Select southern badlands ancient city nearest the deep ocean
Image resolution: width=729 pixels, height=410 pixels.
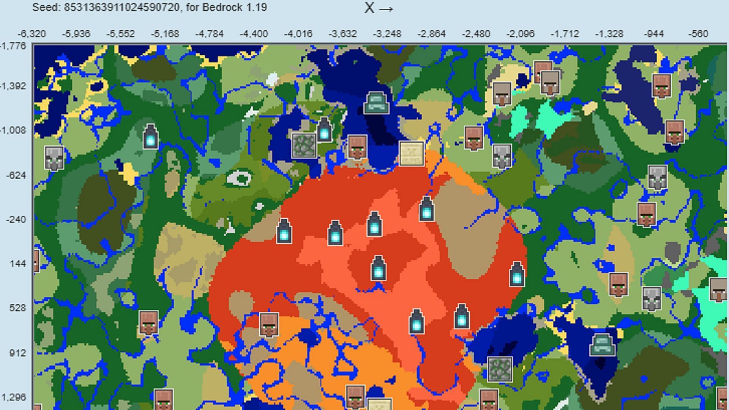pos(462,316)
